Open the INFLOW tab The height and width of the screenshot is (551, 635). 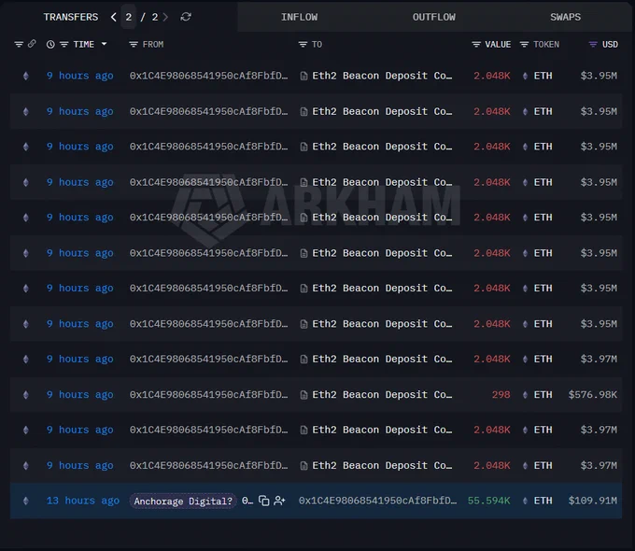299,17
